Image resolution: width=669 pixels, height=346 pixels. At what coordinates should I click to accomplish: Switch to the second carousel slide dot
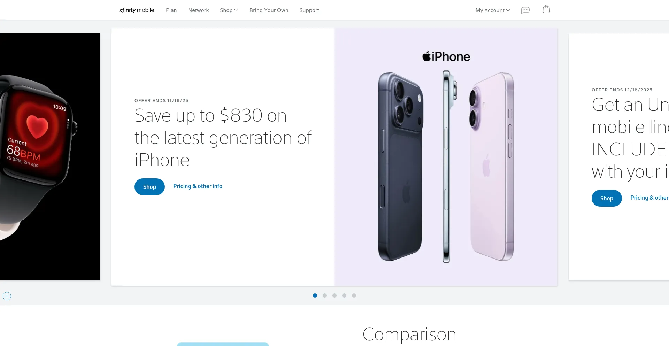pyautogui.click(x=325, y=295)
